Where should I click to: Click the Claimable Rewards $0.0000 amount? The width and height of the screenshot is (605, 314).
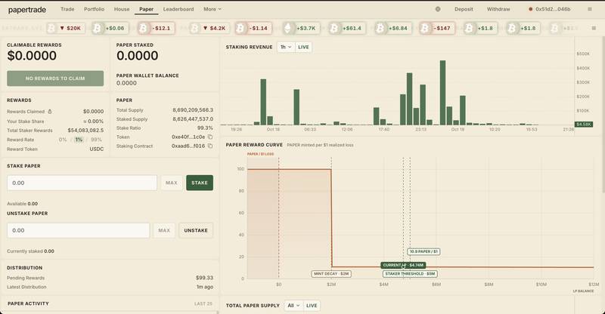[x=32, y=56]
